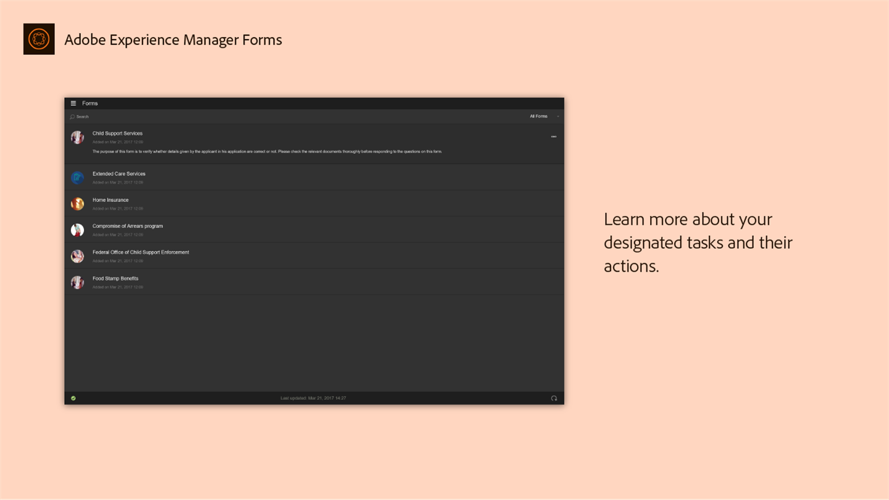Screen dimensions: 889x500
Task: Click the Child Support Services description text
Action: click(x=267, y=151)
